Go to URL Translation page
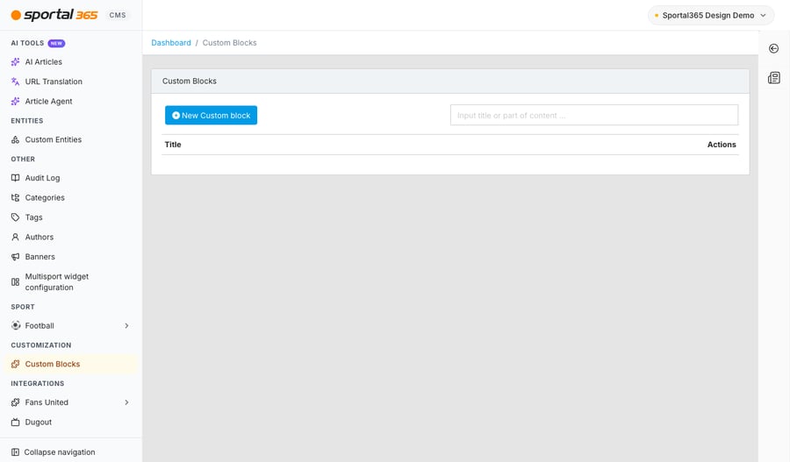 point(71,82)
